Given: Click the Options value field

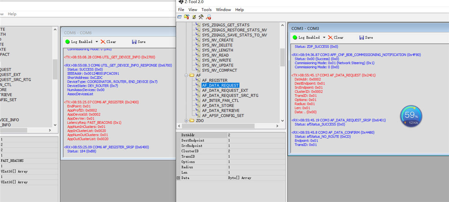Looking at the screenshot, I should click(256, 162).
